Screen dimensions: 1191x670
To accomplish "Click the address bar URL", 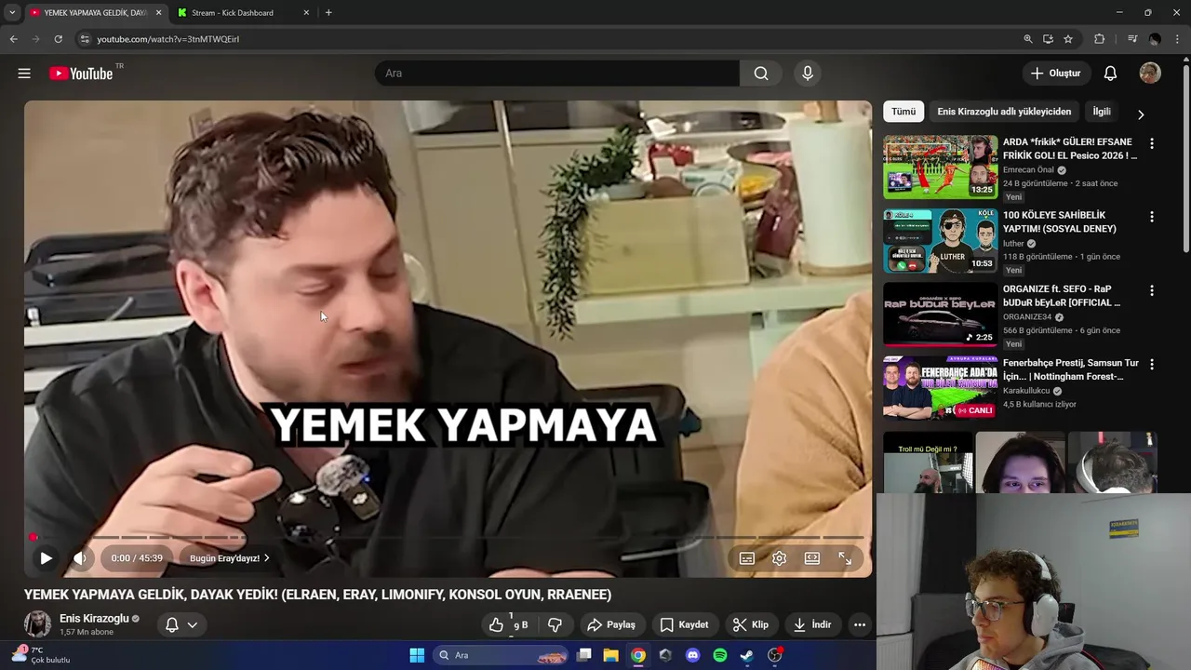I will click(x=168, y=39).
